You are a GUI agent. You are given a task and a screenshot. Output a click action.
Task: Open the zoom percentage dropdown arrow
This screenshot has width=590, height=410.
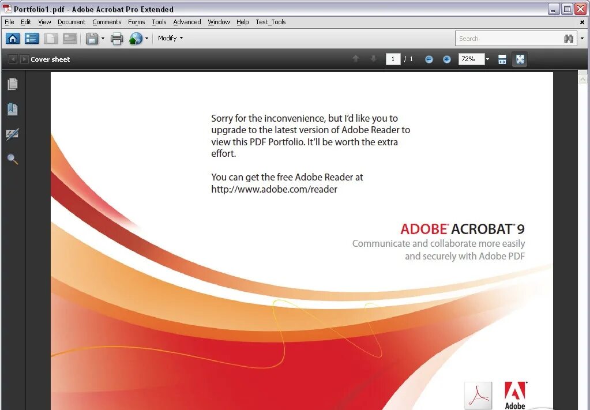pos(488,59)
